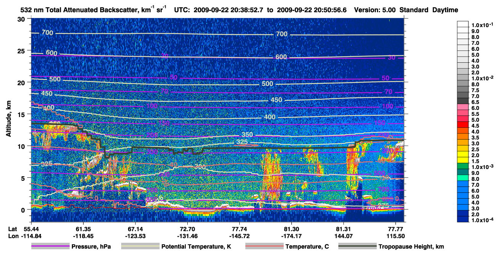Click the latitude value 61.35
497x255 pixels.
point(83,229)
